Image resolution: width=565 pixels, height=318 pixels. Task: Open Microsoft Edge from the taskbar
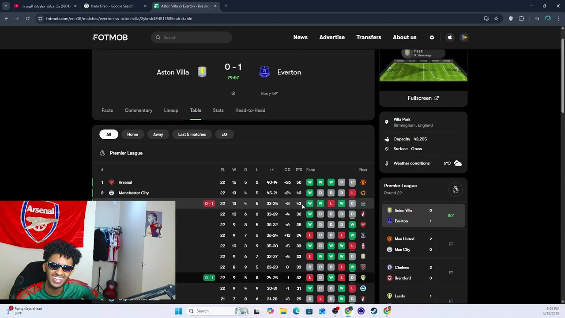pos(296,311)
